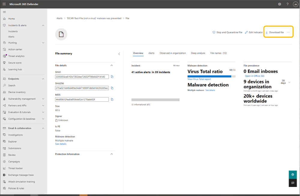
Task: Expand the Hunting section
Action: (43, 43)
